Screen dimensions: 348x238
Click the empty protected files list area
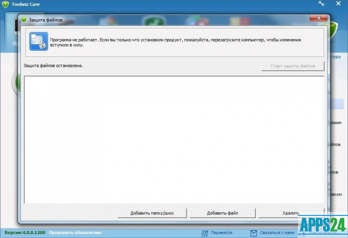174,139
